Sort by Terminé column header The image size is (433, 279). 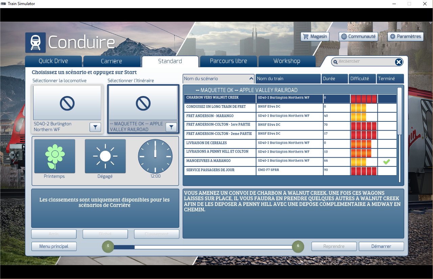tap(390, 78)
